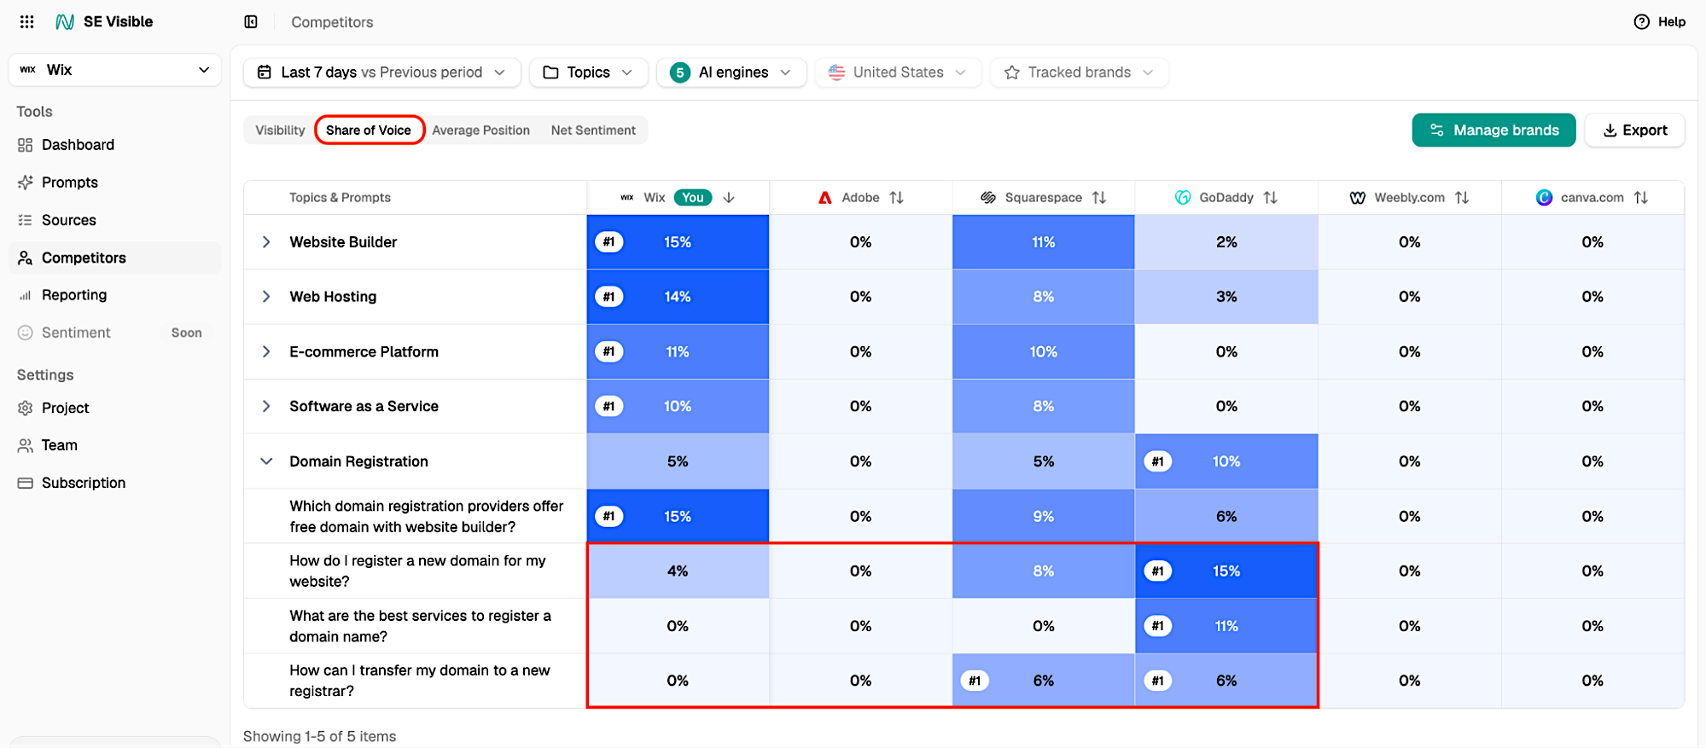Click the GoDaddy 10% cell for Domain Registration
The width and height of the screenshot is (1706, 748).
(x=1226, y=461)
